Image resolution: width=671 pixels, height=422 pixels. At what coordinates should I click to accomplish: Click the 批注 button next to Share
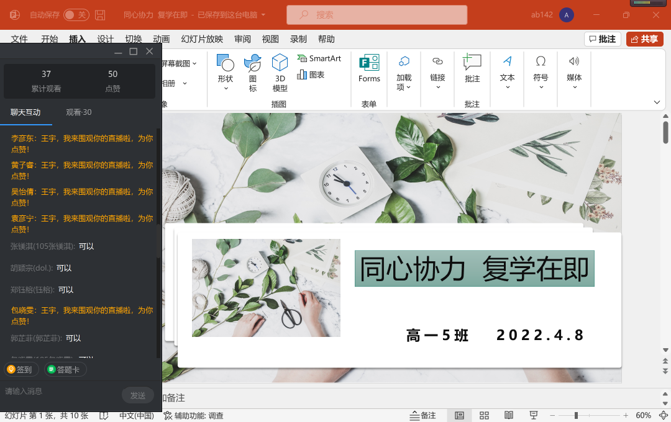[603, 39]
